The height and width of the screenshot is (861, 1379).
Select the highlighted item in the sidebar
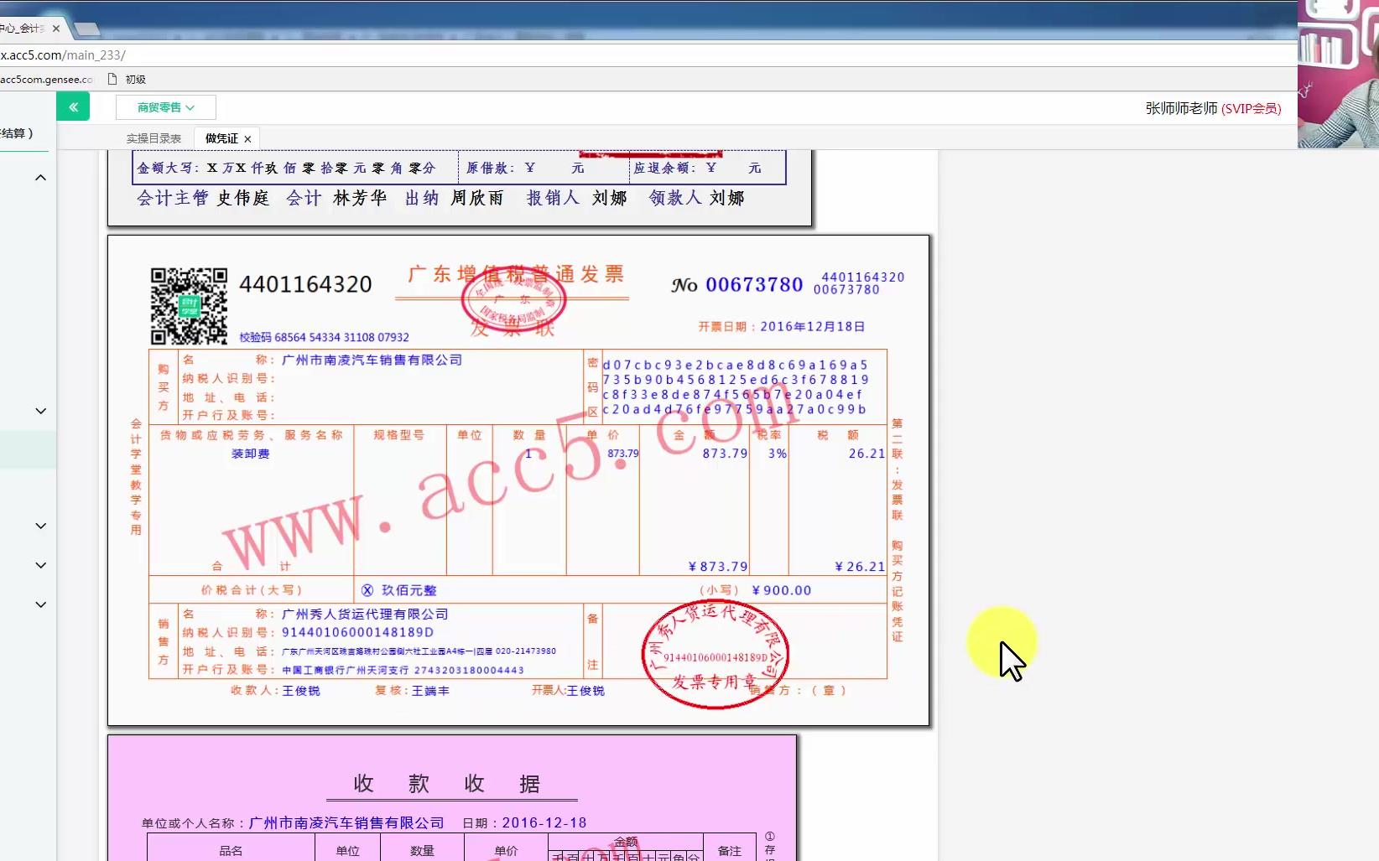point(28,449)
